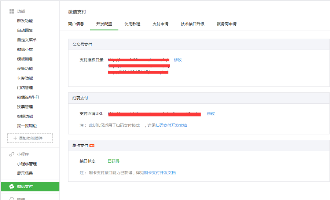
Task: Switch to the 服务商申请 tab
Action: pyautogui.click(x=227, y=24)
